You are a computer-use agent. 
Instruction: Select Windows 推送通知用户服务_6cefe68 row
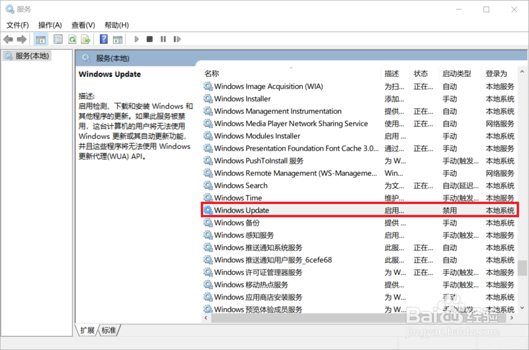[x=360, y=260]
